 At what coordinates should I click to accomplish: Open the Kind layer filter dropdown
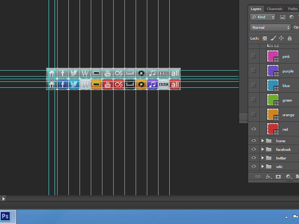pyautogui.click(x=263, y=17)
